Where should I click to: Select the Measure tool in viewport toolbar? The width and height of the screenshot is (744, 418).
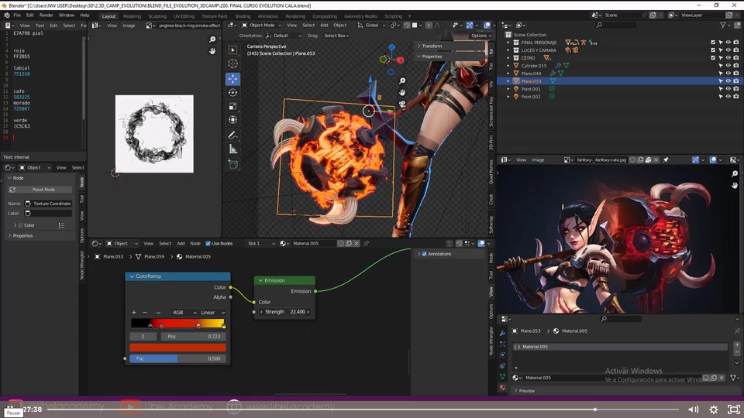[232, 149]
